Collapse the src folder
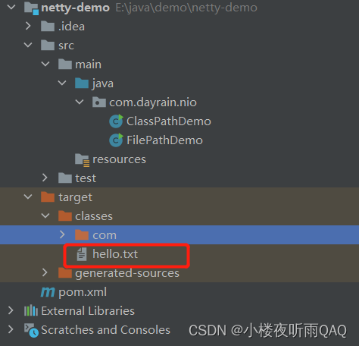The height and width of the screenshot is (346, 359). [28, 45]
